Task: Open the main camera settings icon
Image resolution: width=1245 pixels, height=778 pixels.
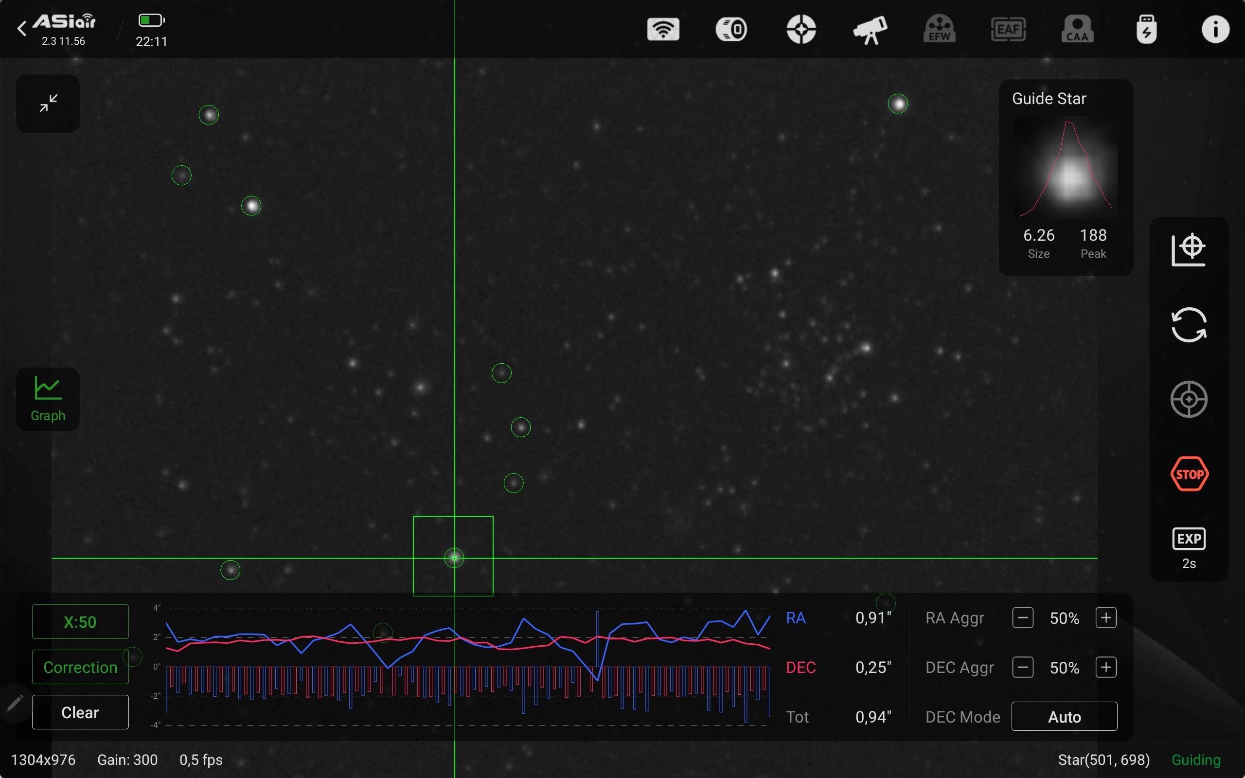Action: coord(731,29)
